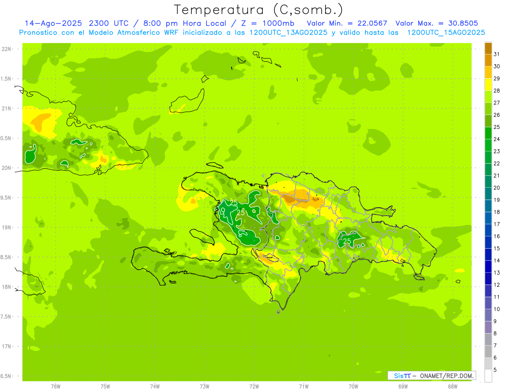The image size is (508, 392).
Task: Pick the color bar segment between 29 and 30
Action: [488, 73]
